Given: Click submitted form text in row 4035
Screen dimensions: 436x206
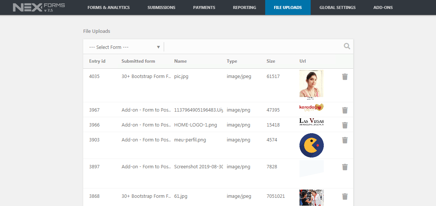Looking at the screenshot, I should pyautogui.click(x=146, y=76).
